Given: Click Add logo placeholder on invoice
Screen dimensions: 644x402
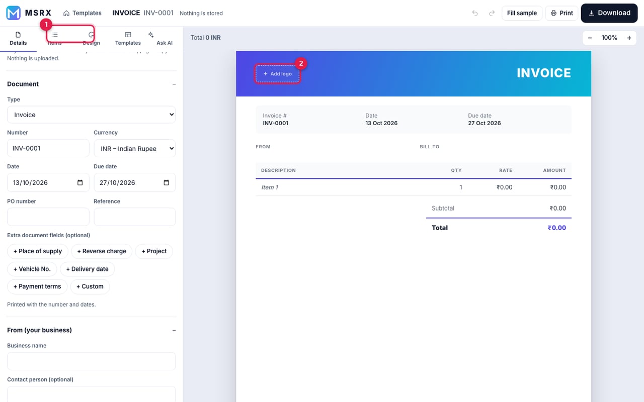Looking at the screenshot, I should pyautogui.click(x=278, y=74).
